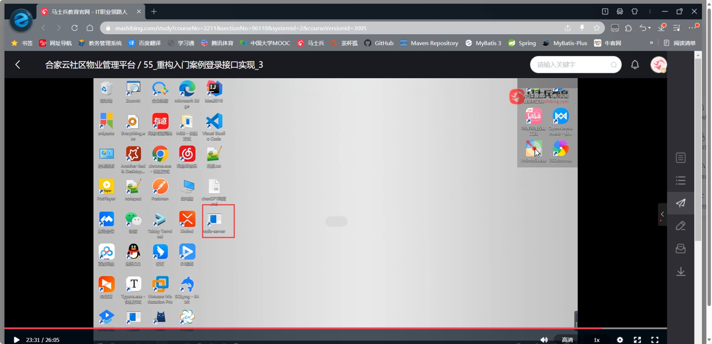Reload the current page
The width and height of the screenshot is (712, 344).
click(74, 28)
